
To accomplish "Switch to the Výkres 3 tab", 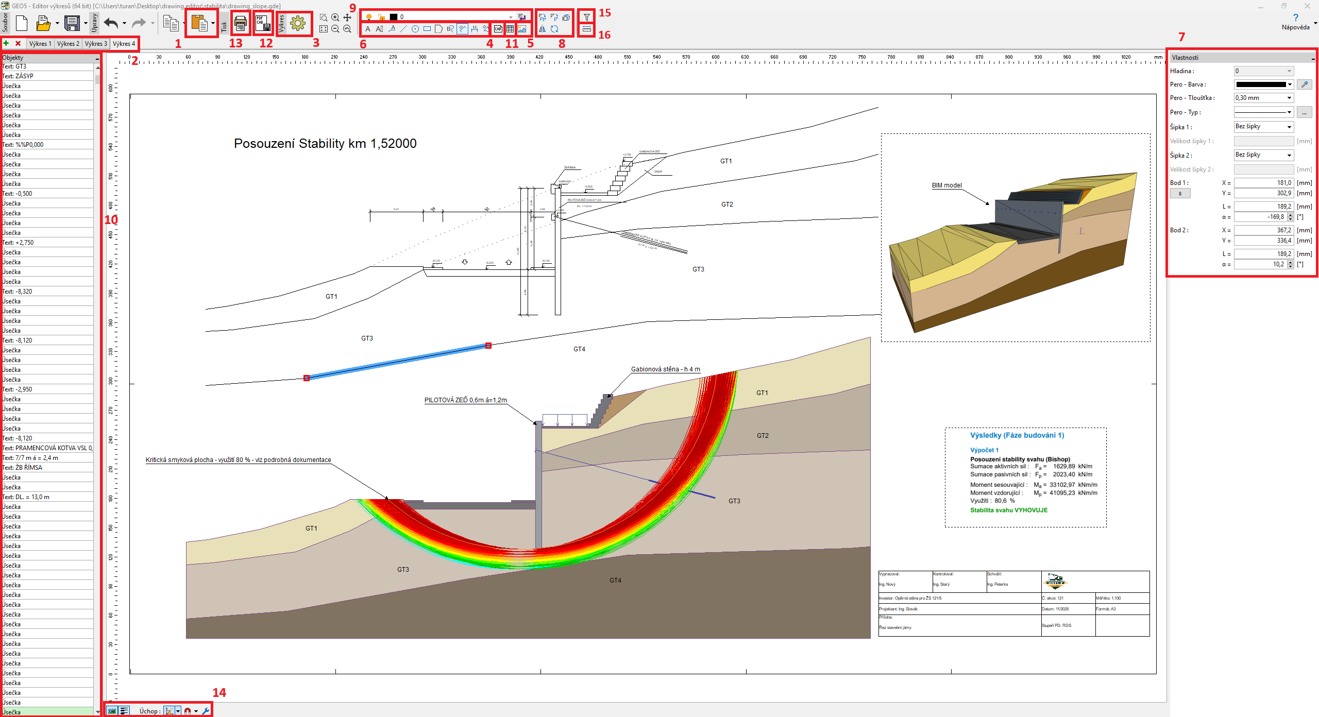I will click(96, 44).
